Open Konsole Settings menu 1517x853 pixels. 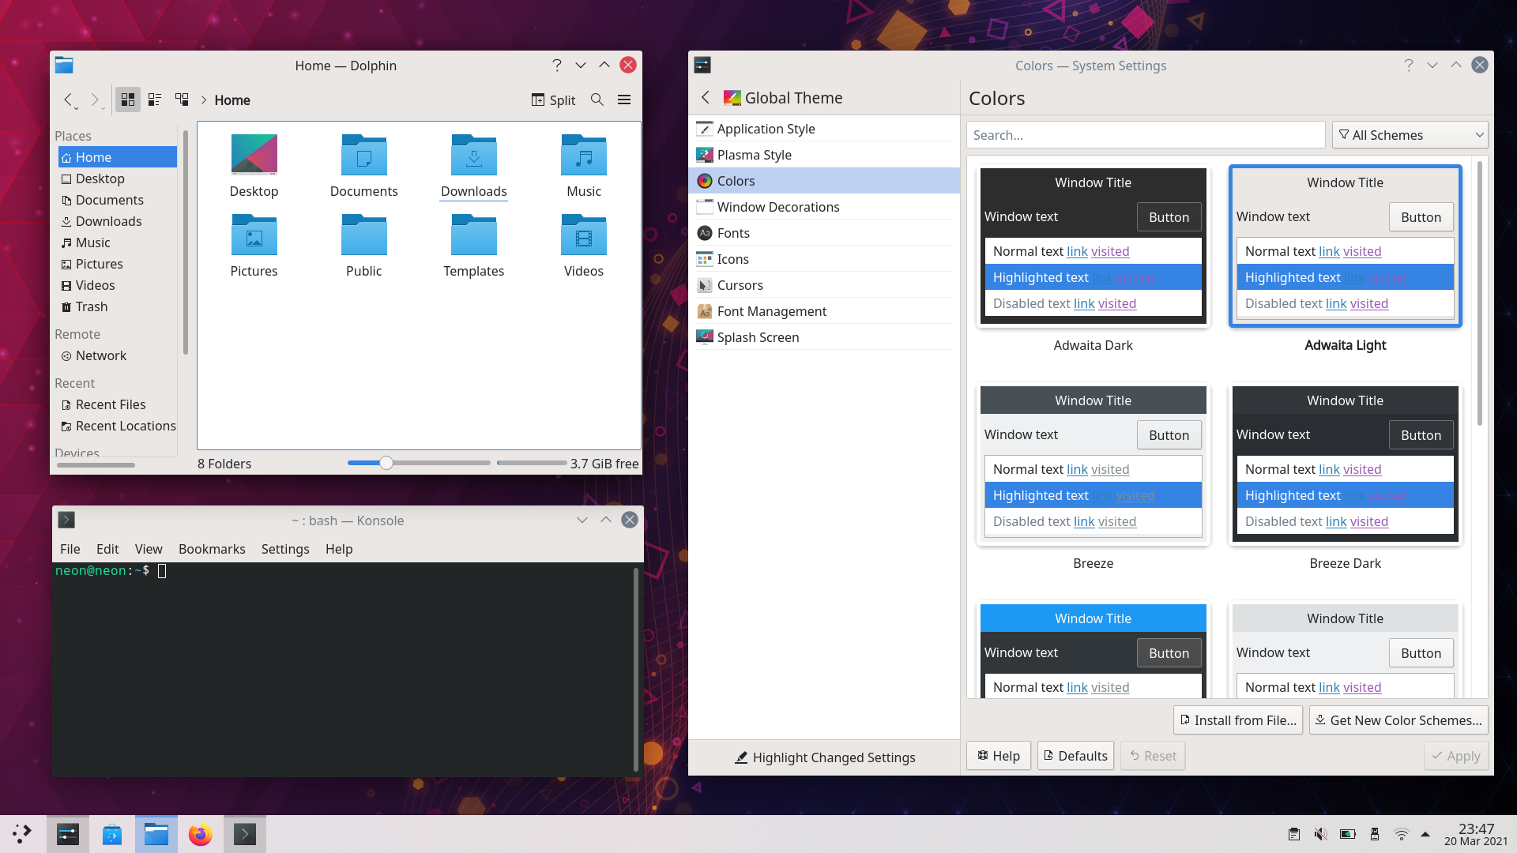(285, 549)
